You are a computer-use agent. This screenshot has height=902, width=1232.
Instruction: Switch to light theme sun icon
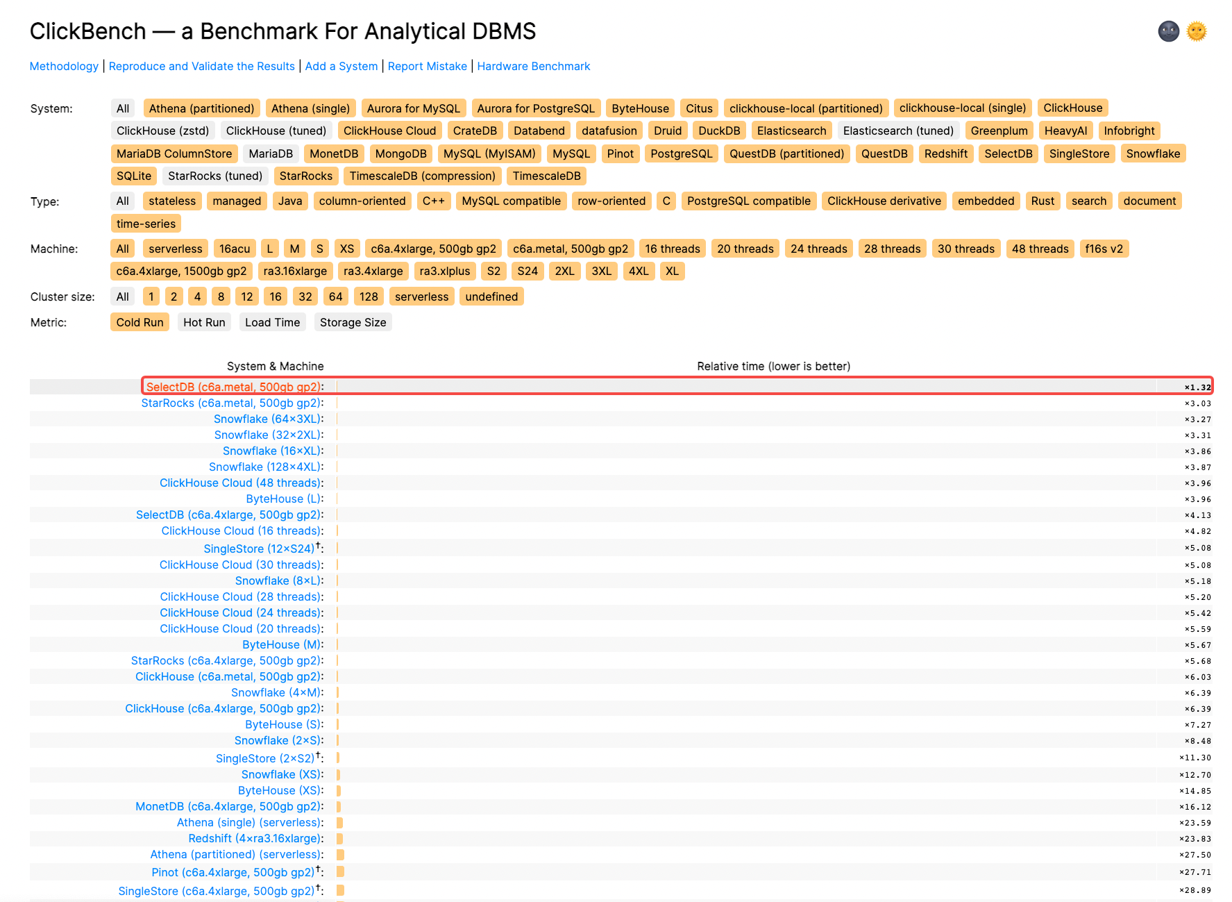[x=1196, y=31]
